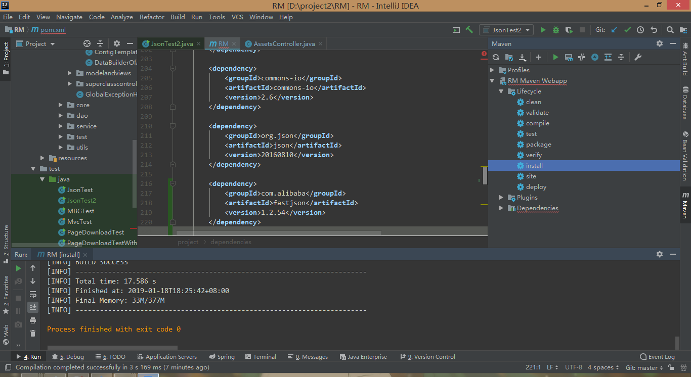Rerun RM [install] in Run panel

[19, 268]
